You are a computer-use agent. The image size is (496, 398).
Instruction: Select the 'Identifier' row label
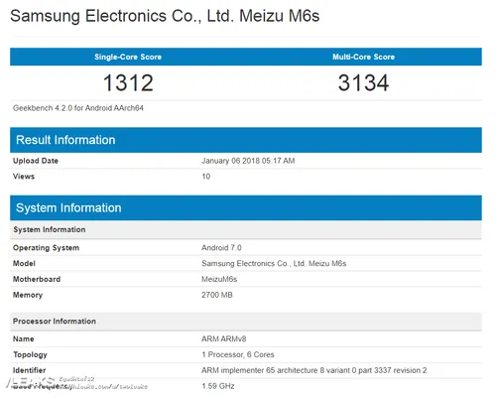click(x=29, y=370)
